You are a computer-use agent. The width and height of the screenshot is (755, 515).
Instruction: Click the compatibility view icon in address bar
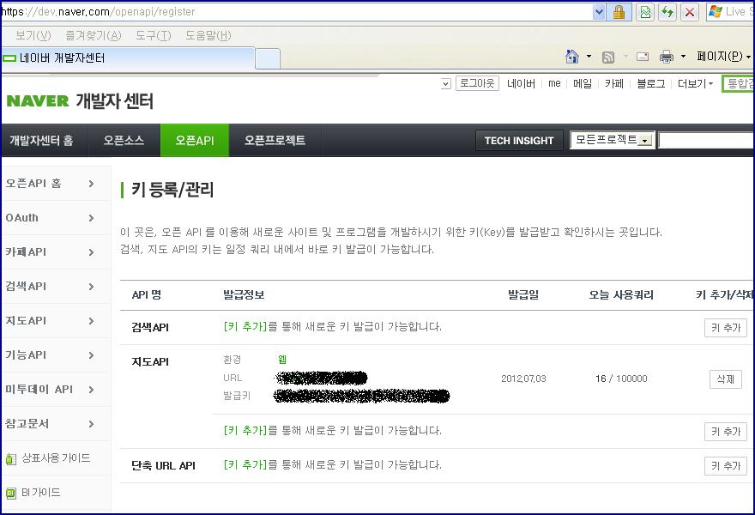pyautogui.click(x=645, y=11)
